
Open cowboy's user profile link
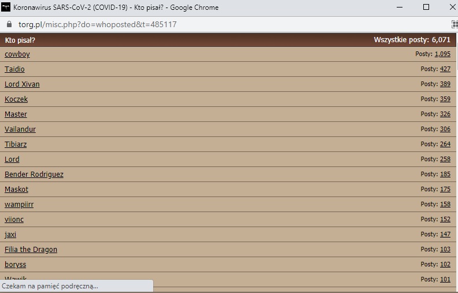click(x=17, y=54)
